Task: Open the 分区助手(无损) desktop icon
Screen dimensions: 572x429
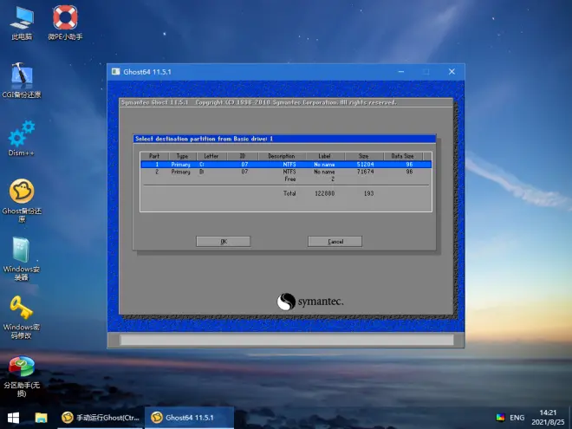Action: tap(22, 376)
